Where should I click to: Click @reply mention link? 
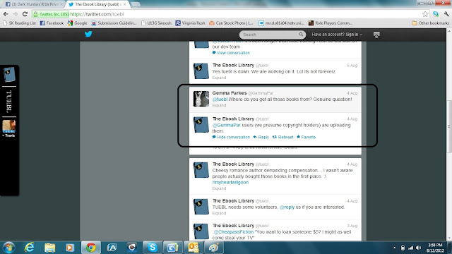pos(287,207)
